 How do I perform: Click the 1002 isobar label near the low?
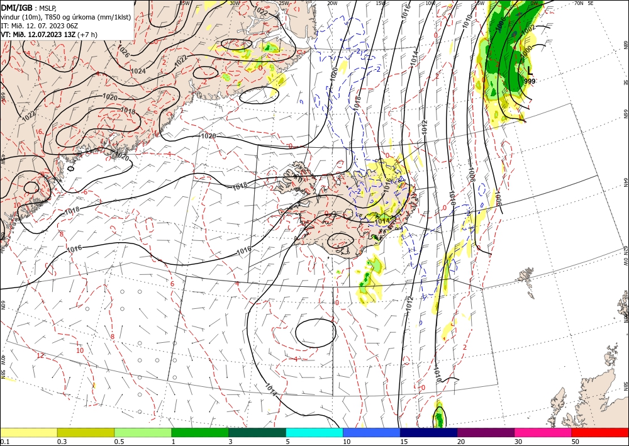[x=529, y=30]
